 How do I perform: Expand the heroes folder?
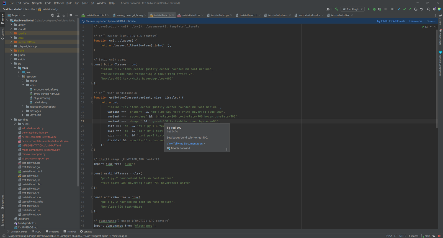(15, 124)
